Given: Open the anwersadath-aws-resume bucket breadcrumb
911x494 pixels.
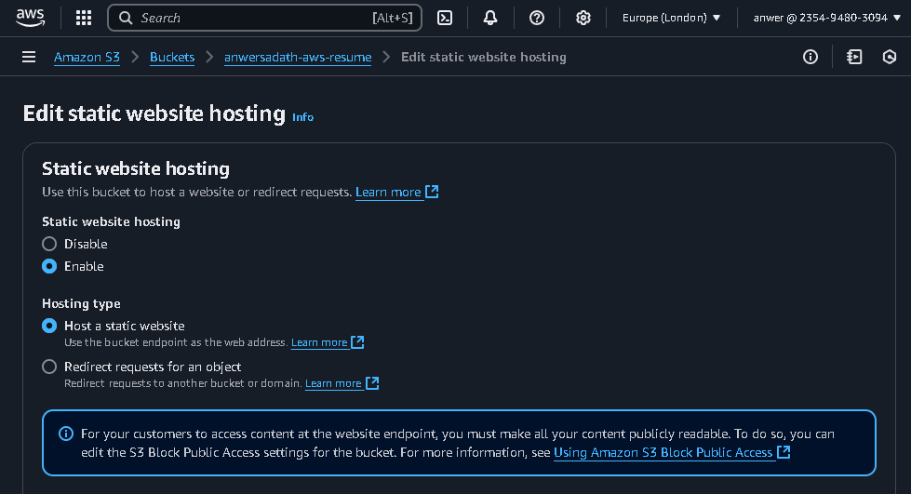Looking at the screenshot, I should tap(298, 57).
